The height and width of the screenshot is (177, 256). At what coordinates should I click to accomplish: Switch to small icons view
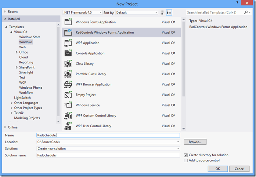pos(162,12)
